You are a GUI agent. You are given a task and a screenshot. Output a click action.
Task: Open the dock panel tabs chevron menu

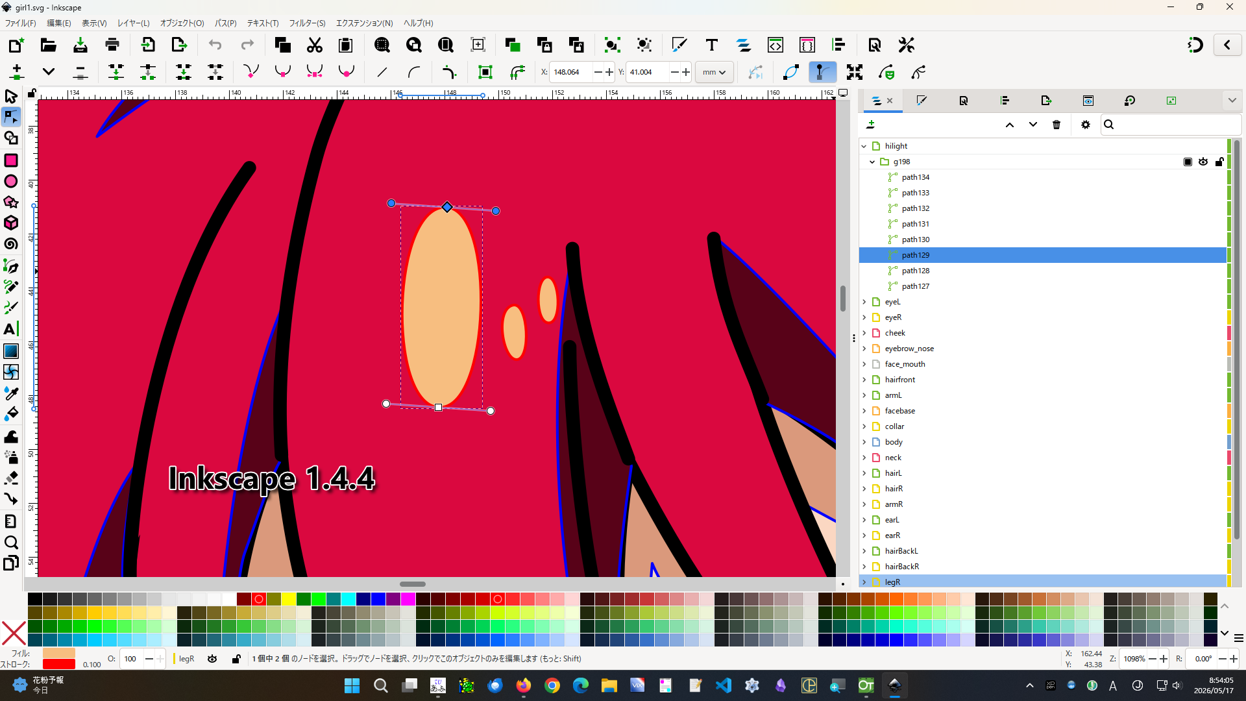1232,101
